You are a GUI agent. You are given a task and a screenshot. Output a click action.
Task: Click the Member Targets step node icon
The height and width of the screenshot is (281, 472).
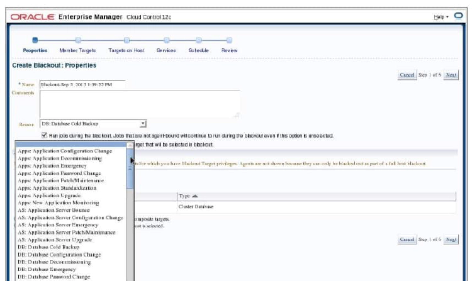(x=78, y=40)
